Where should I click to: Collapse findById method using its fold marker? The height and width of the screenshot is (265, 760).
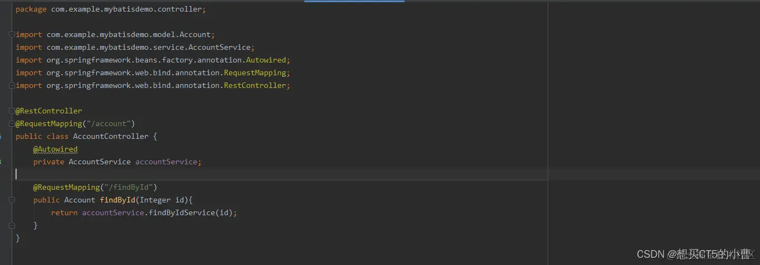(x=12, y=200)
